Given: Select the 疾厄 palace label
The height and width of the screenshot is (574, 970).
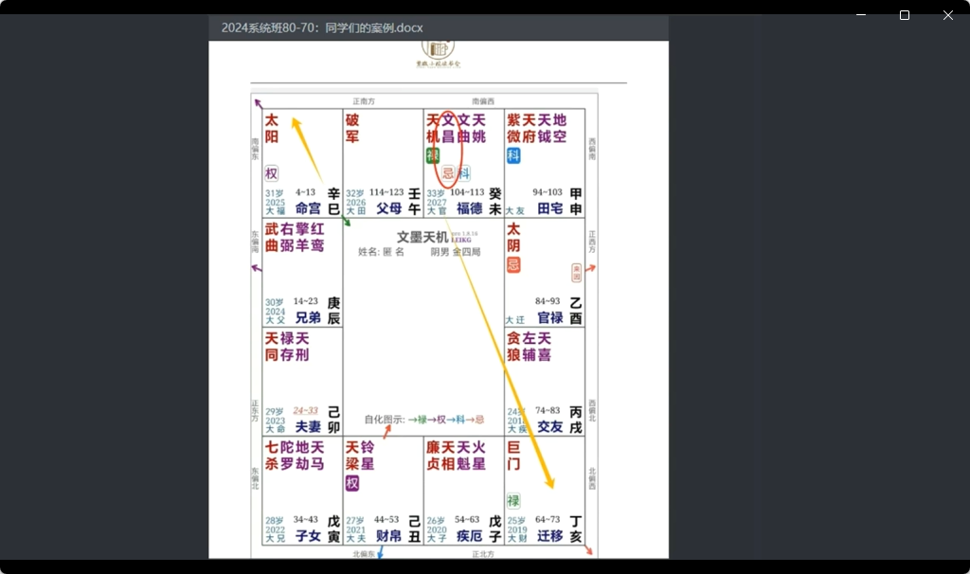Looking at the screenshot, I should click(469, 536).
